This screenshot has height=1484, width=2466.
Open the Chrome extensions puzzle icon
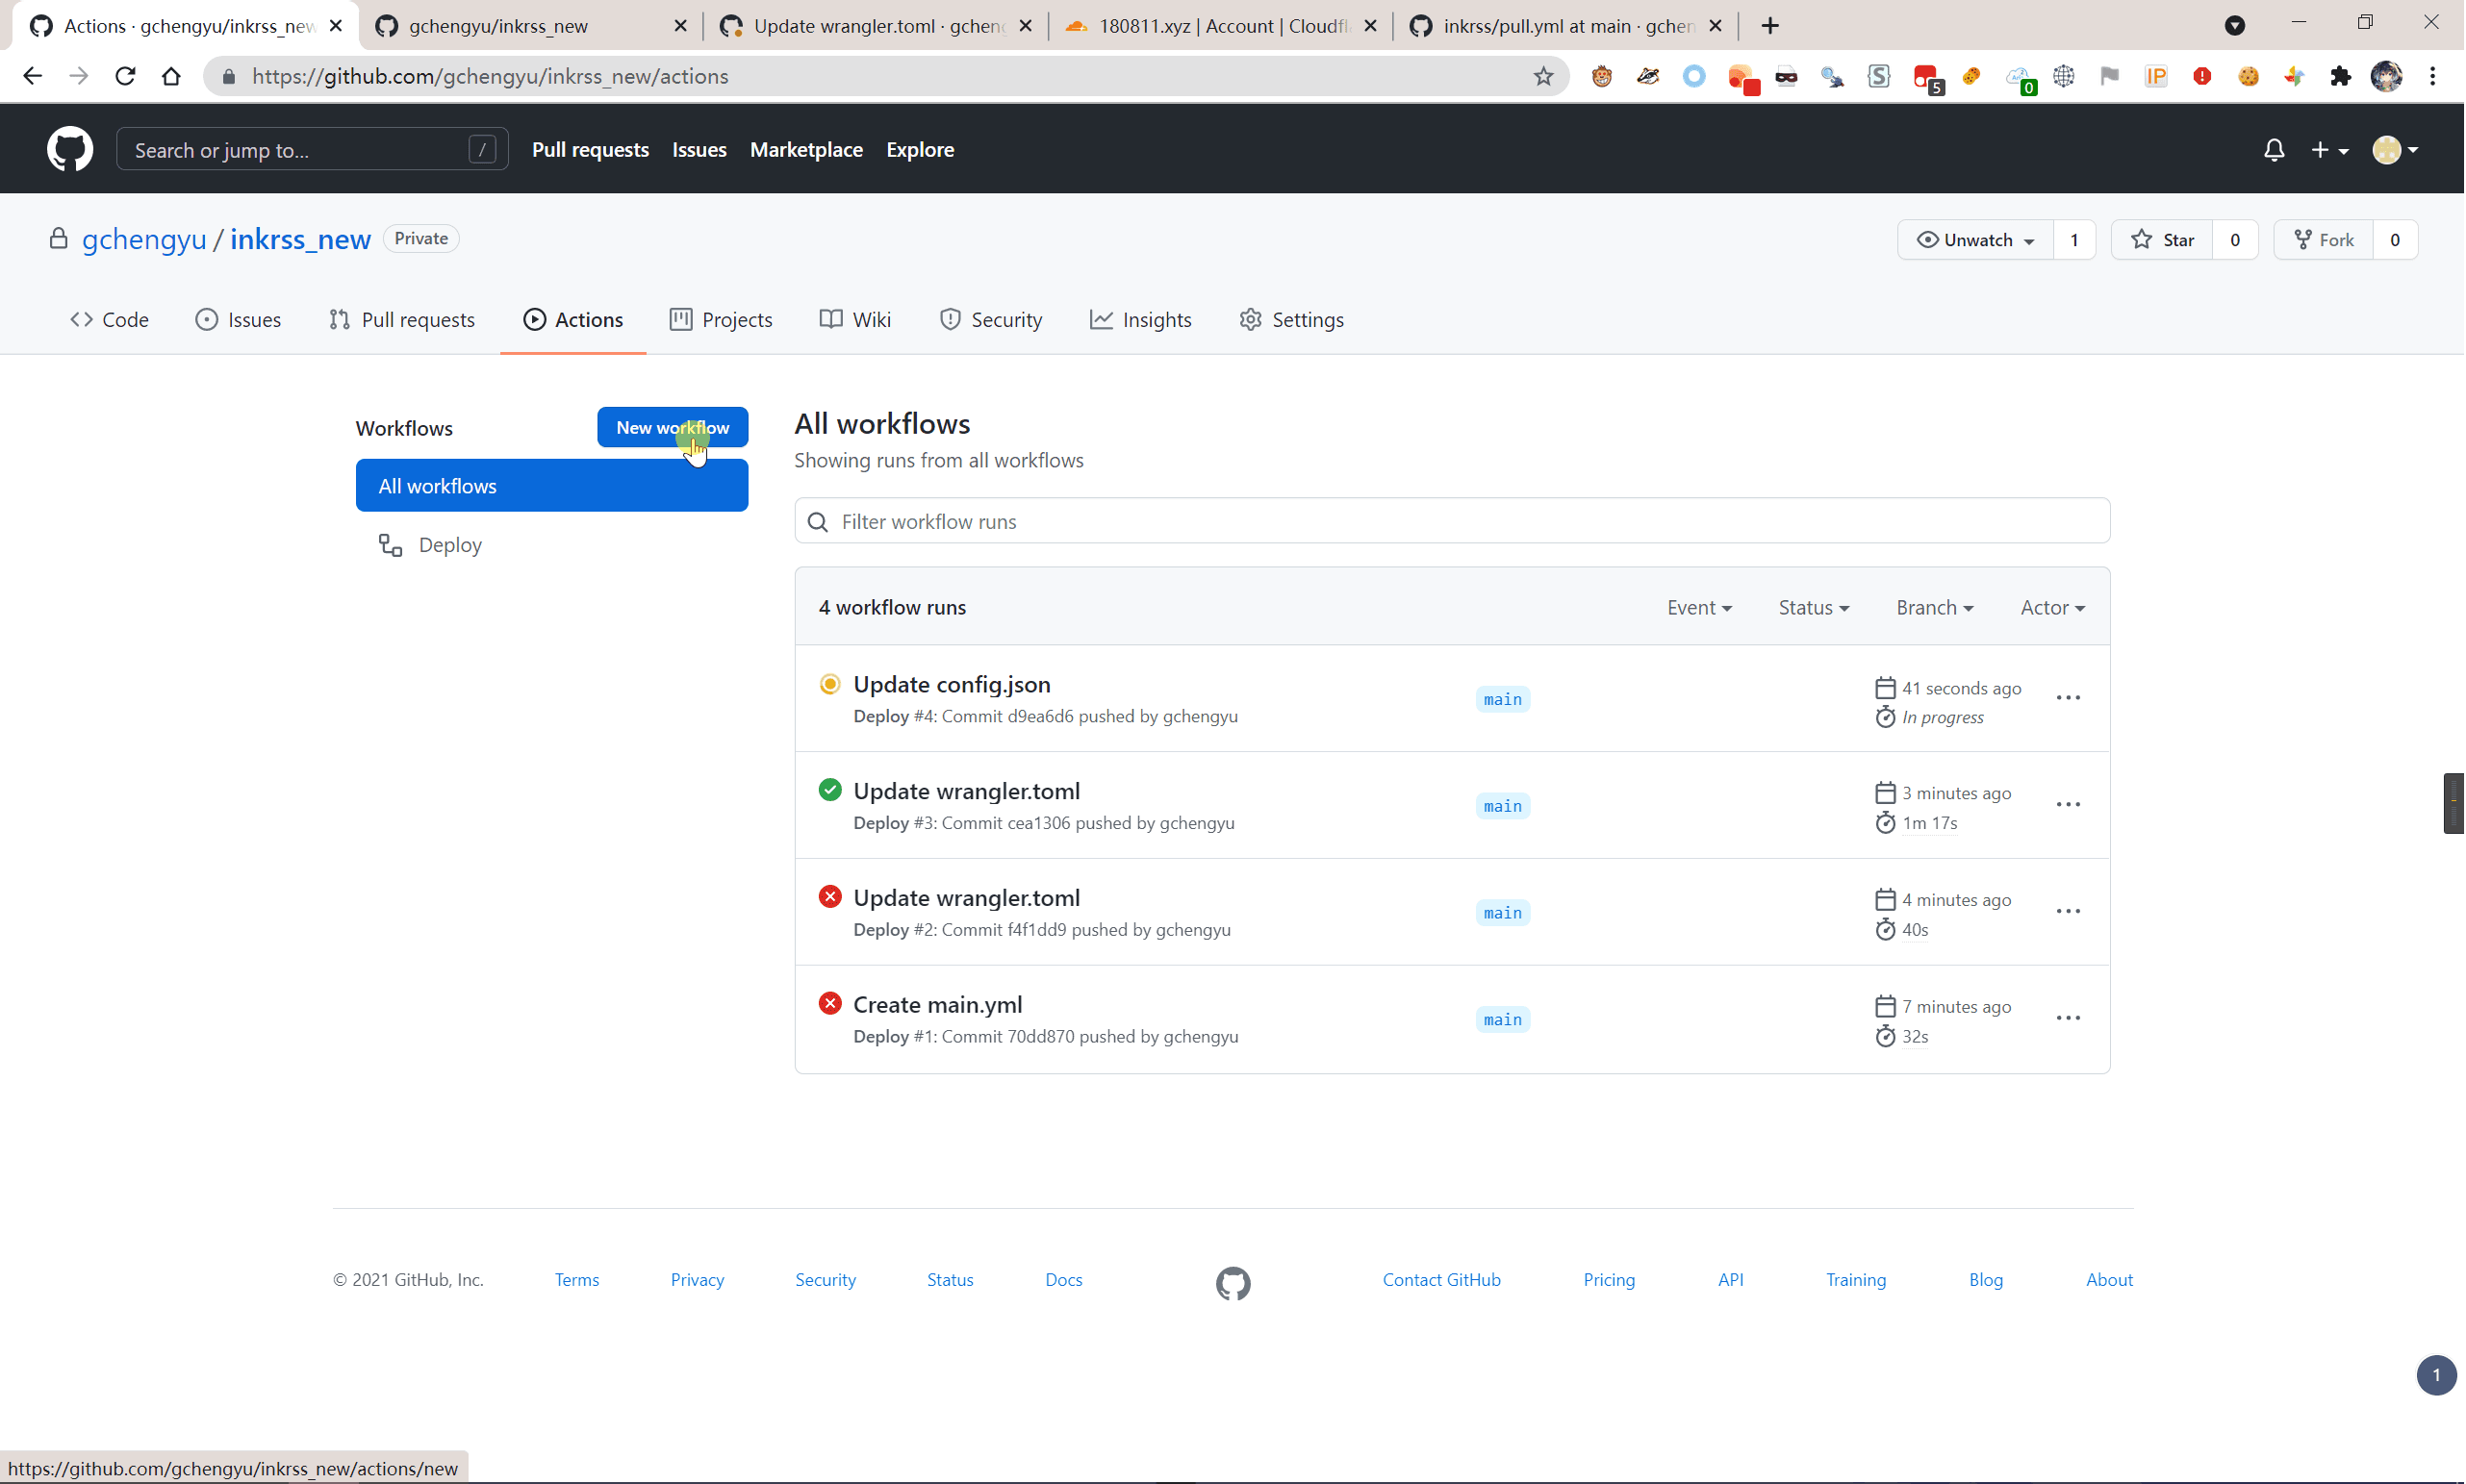click(2340, 76)
